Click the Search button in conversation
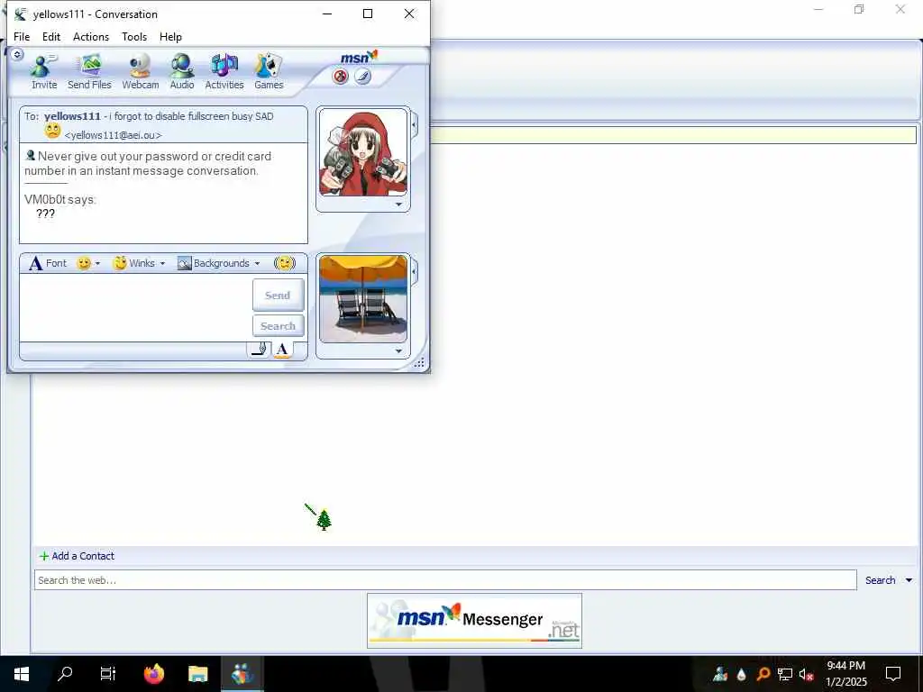 [x=278, y=325]
